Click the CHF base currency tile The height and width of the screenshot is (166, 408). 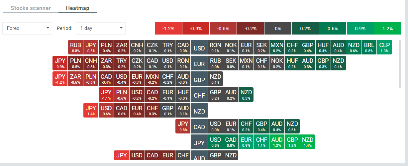[199, 96]
